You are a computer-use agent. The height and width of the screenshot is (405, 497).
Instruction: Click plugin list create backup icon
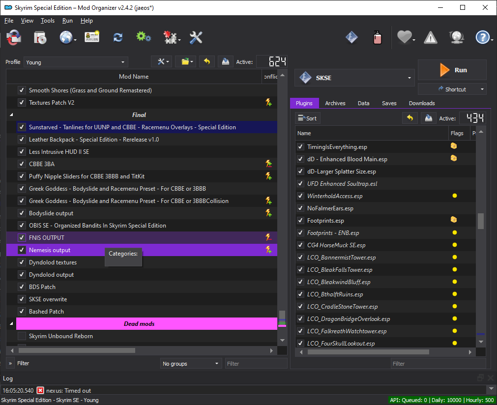coord(429,118)
